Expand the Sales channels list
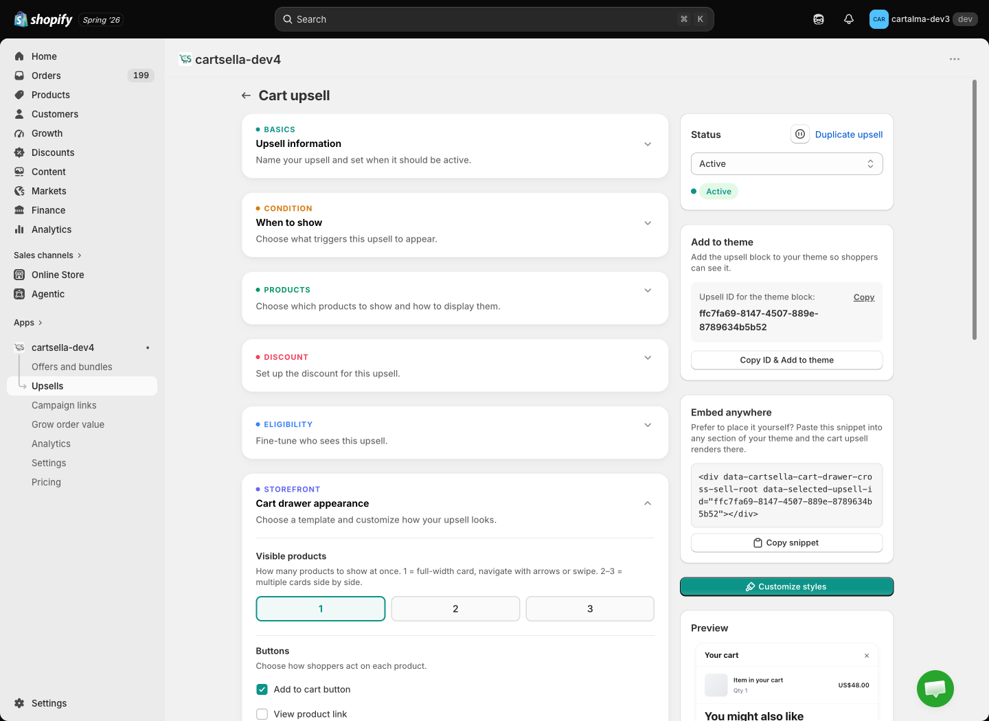The width and height of the screenshot is (989, 721). tap(47, 255)
